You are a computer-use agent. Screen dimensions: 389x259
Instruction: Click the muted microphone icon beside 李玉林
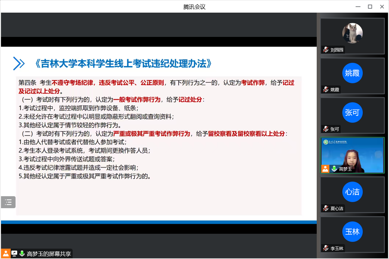[326, 248]
